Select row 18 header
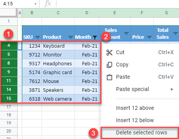The width and height of the screenshot is (179, 139). click(x=8, y=115)
